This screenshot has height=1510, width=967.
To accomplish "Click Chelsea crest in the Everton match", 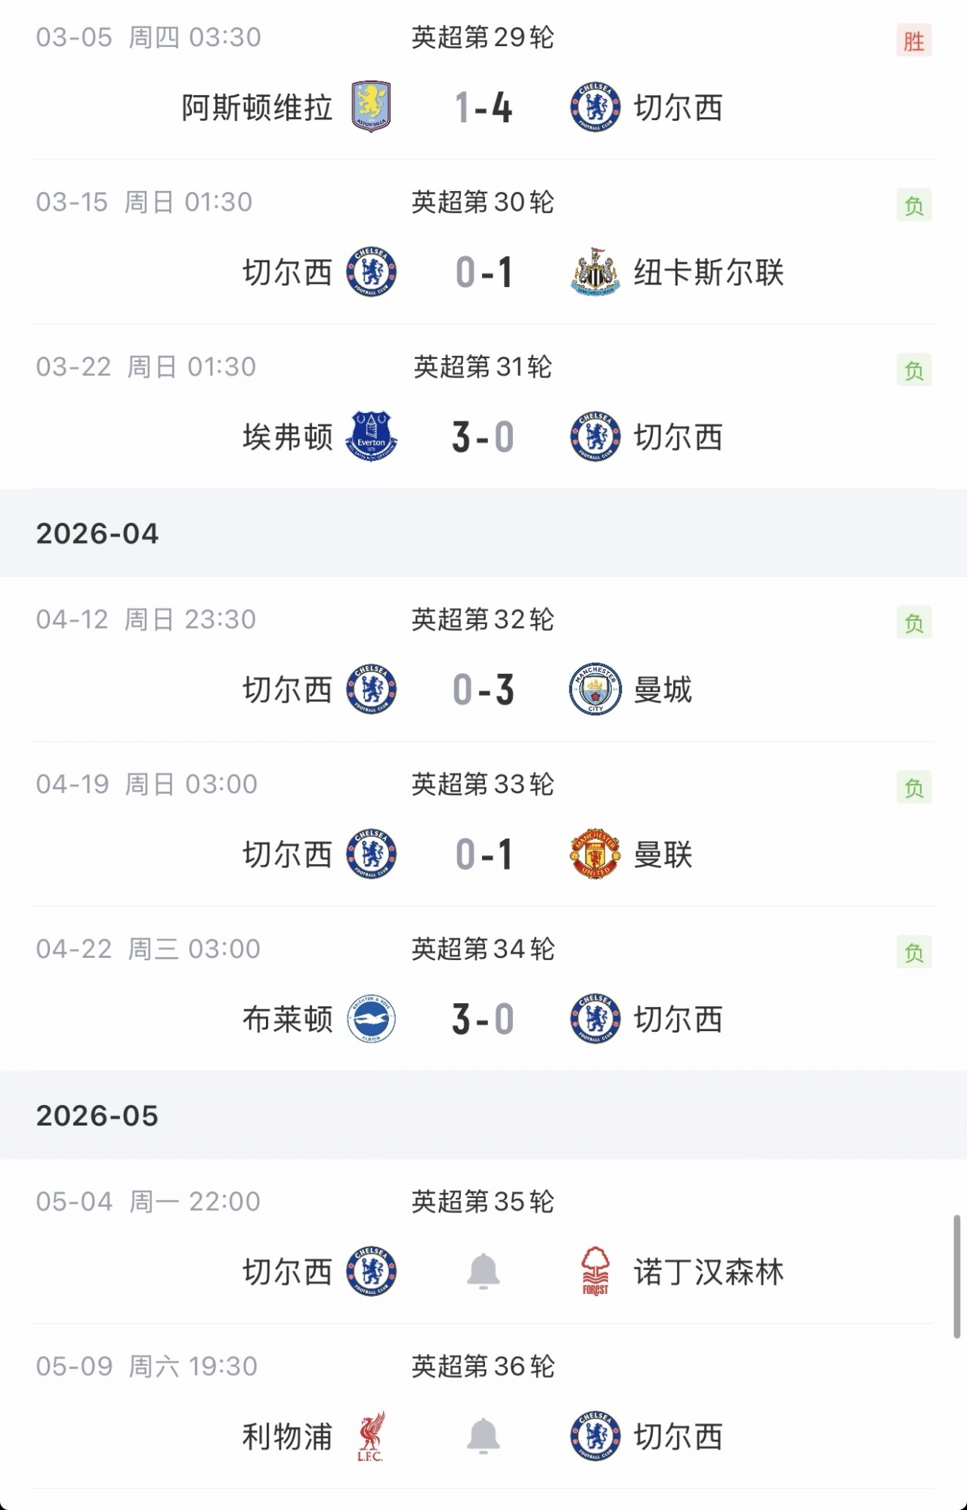I will pos(595,437).
